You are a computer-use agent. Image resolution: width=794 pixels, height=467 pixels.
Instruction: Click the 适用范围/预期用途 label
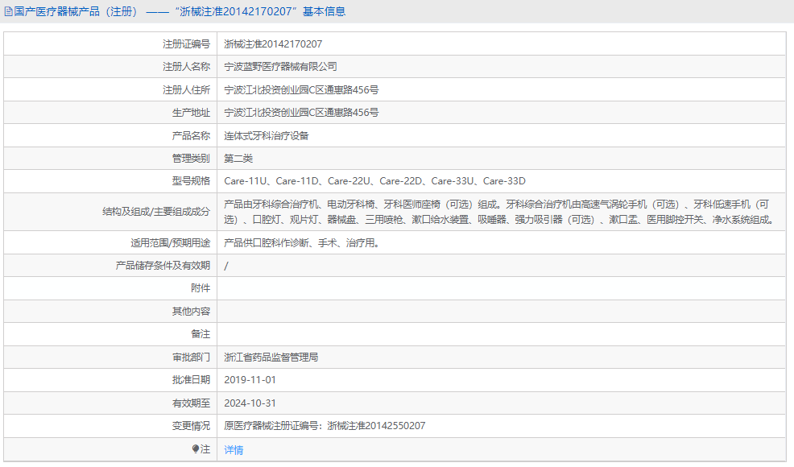[x=170, y=243]
